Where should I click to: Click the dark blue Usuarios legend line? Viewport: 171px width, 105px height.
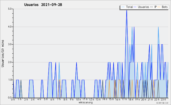click(135, 7)
